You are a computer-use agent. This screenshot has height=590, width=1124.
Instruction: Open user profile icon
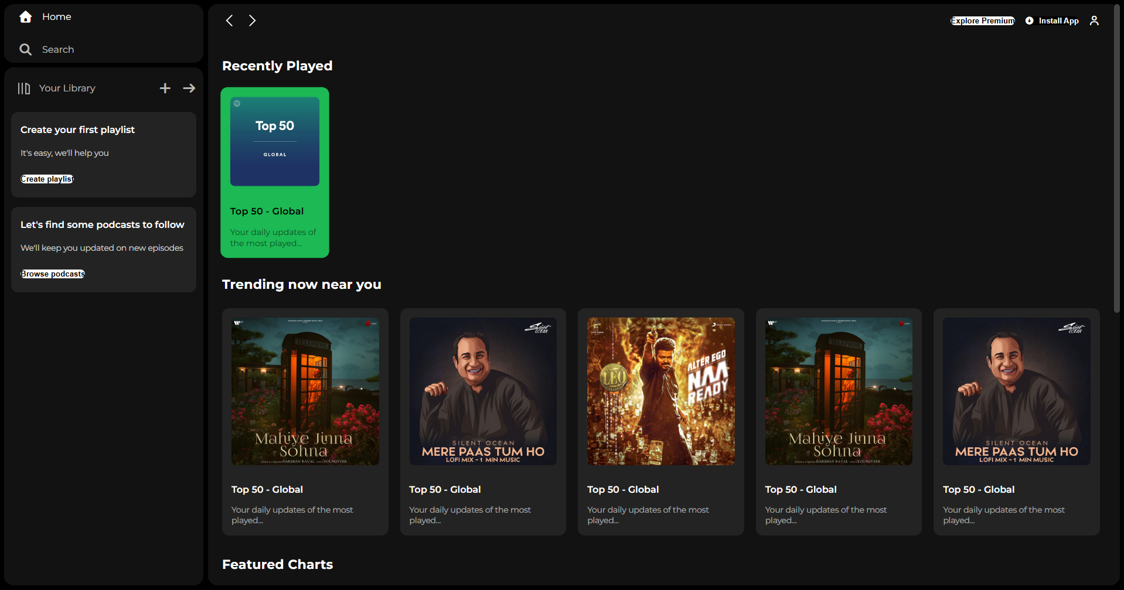click(1094, 21)
